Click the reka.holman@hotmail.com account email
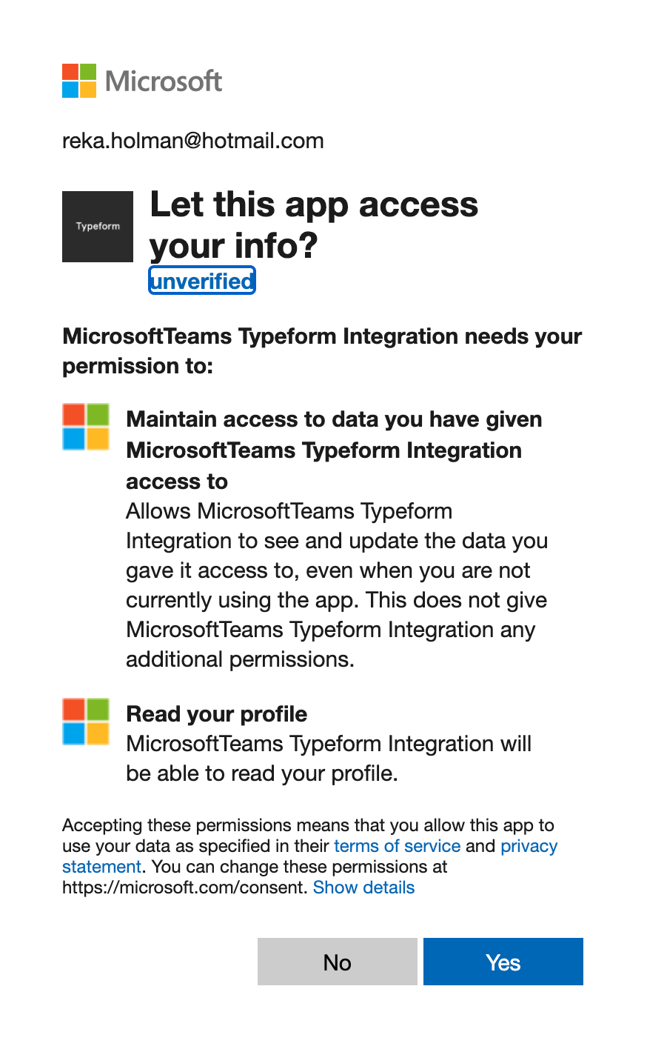Image resolution: width=647 pixels, height=1049 pixels. tap(193, 141)
